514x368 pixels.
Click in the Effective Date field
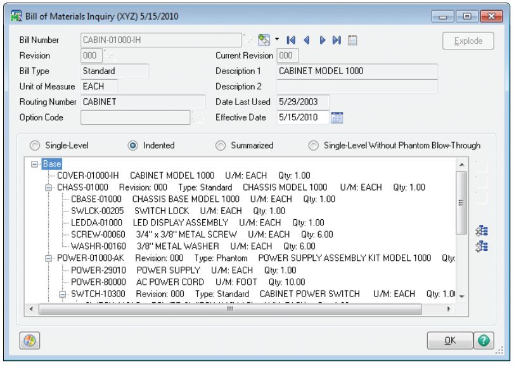(302, 117)
